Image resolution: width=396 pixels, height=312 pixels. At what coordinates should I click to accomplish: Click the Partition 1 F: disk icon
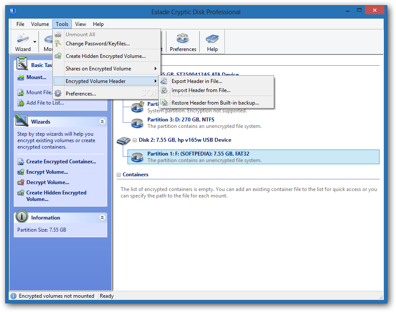point(137,157)
